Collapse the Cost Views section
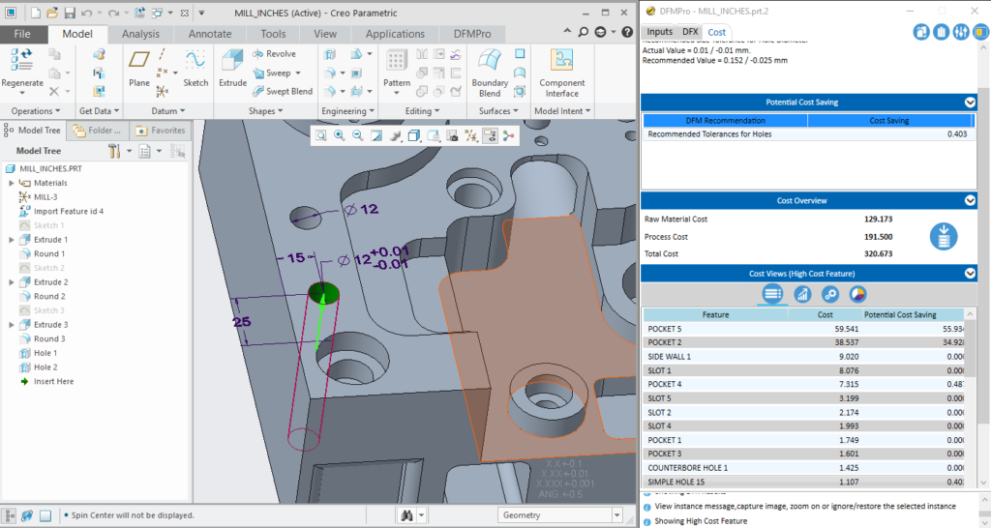This screenshot has width=991, height=528. point(970,274)
